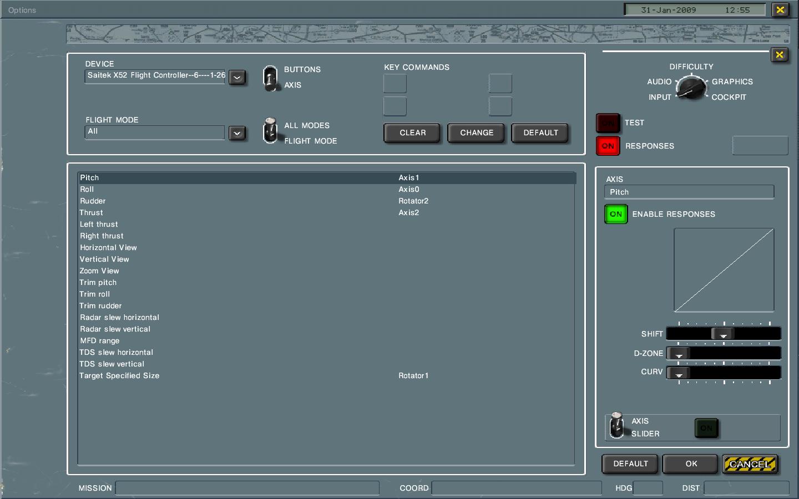799x499 pixels.
Task: Select the Horizontal View row
Action: (327, 248)
